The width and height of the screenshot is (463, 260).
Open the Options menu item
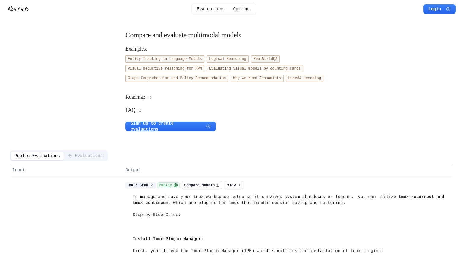pos(242,9)
